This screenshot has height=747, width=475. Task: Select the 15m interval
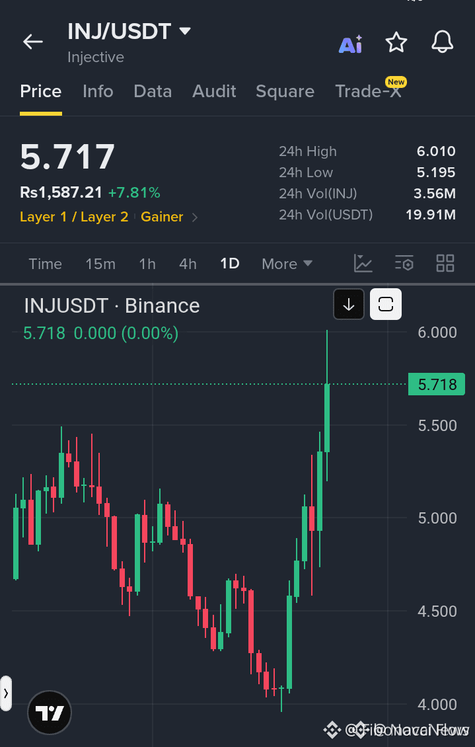coord(100,264)
